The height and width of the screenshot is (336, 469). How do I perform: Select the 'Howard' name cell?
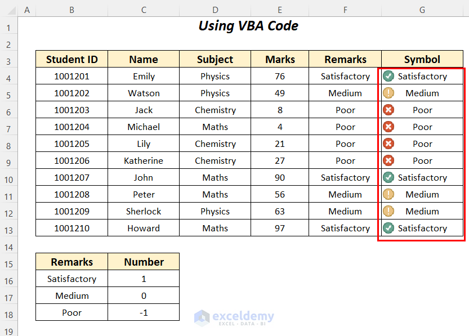[x=144, y=228]
